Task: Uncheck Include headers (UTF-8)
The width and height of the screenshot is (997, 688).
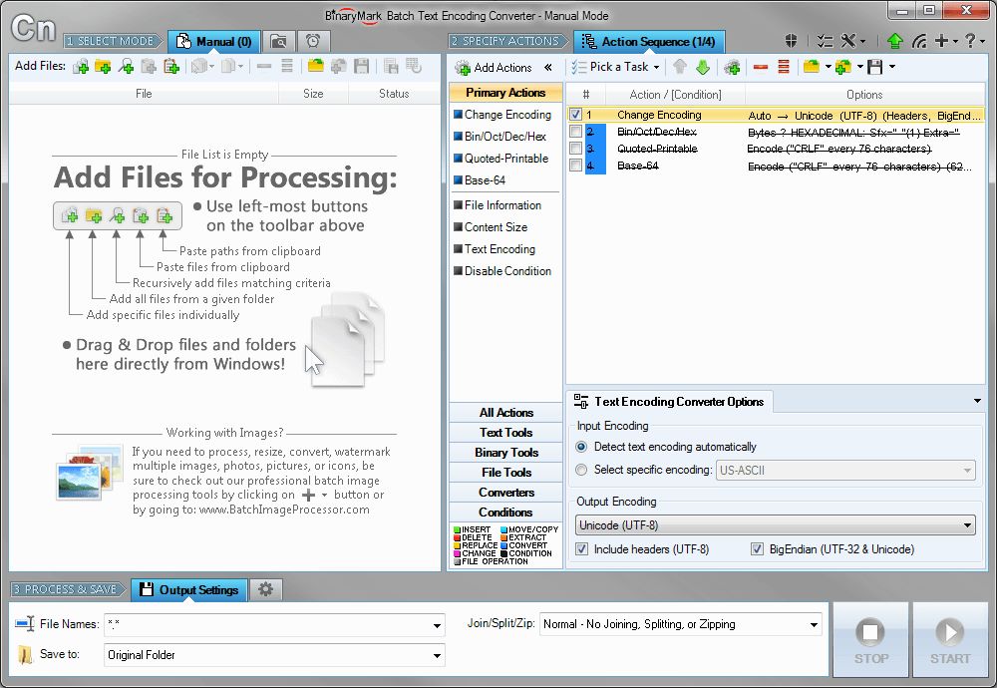Action: [582, 549]
